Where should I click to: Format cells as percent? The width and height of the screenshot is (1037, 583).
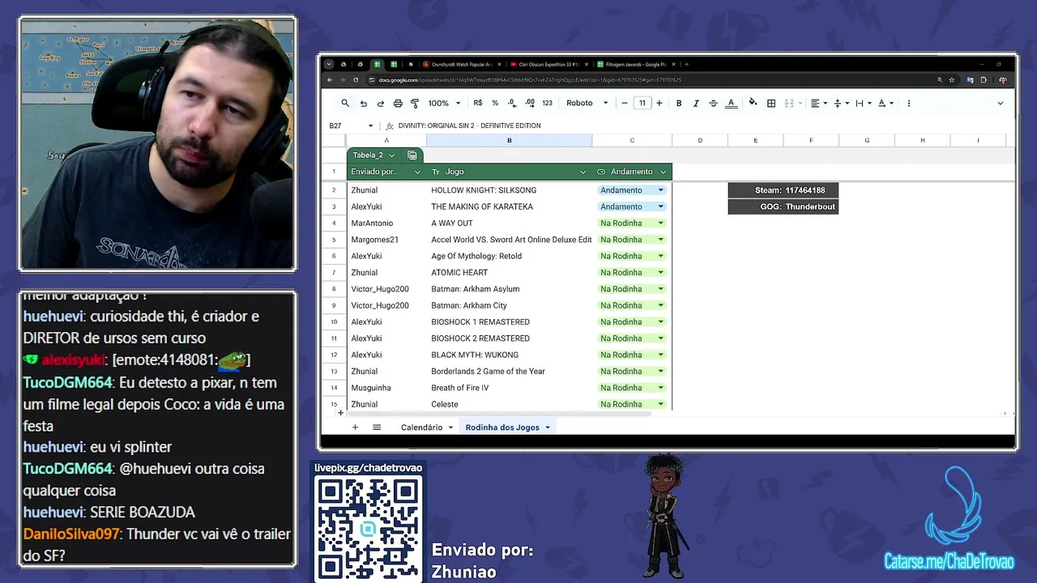pyautogui.click(x=495, y=103)
